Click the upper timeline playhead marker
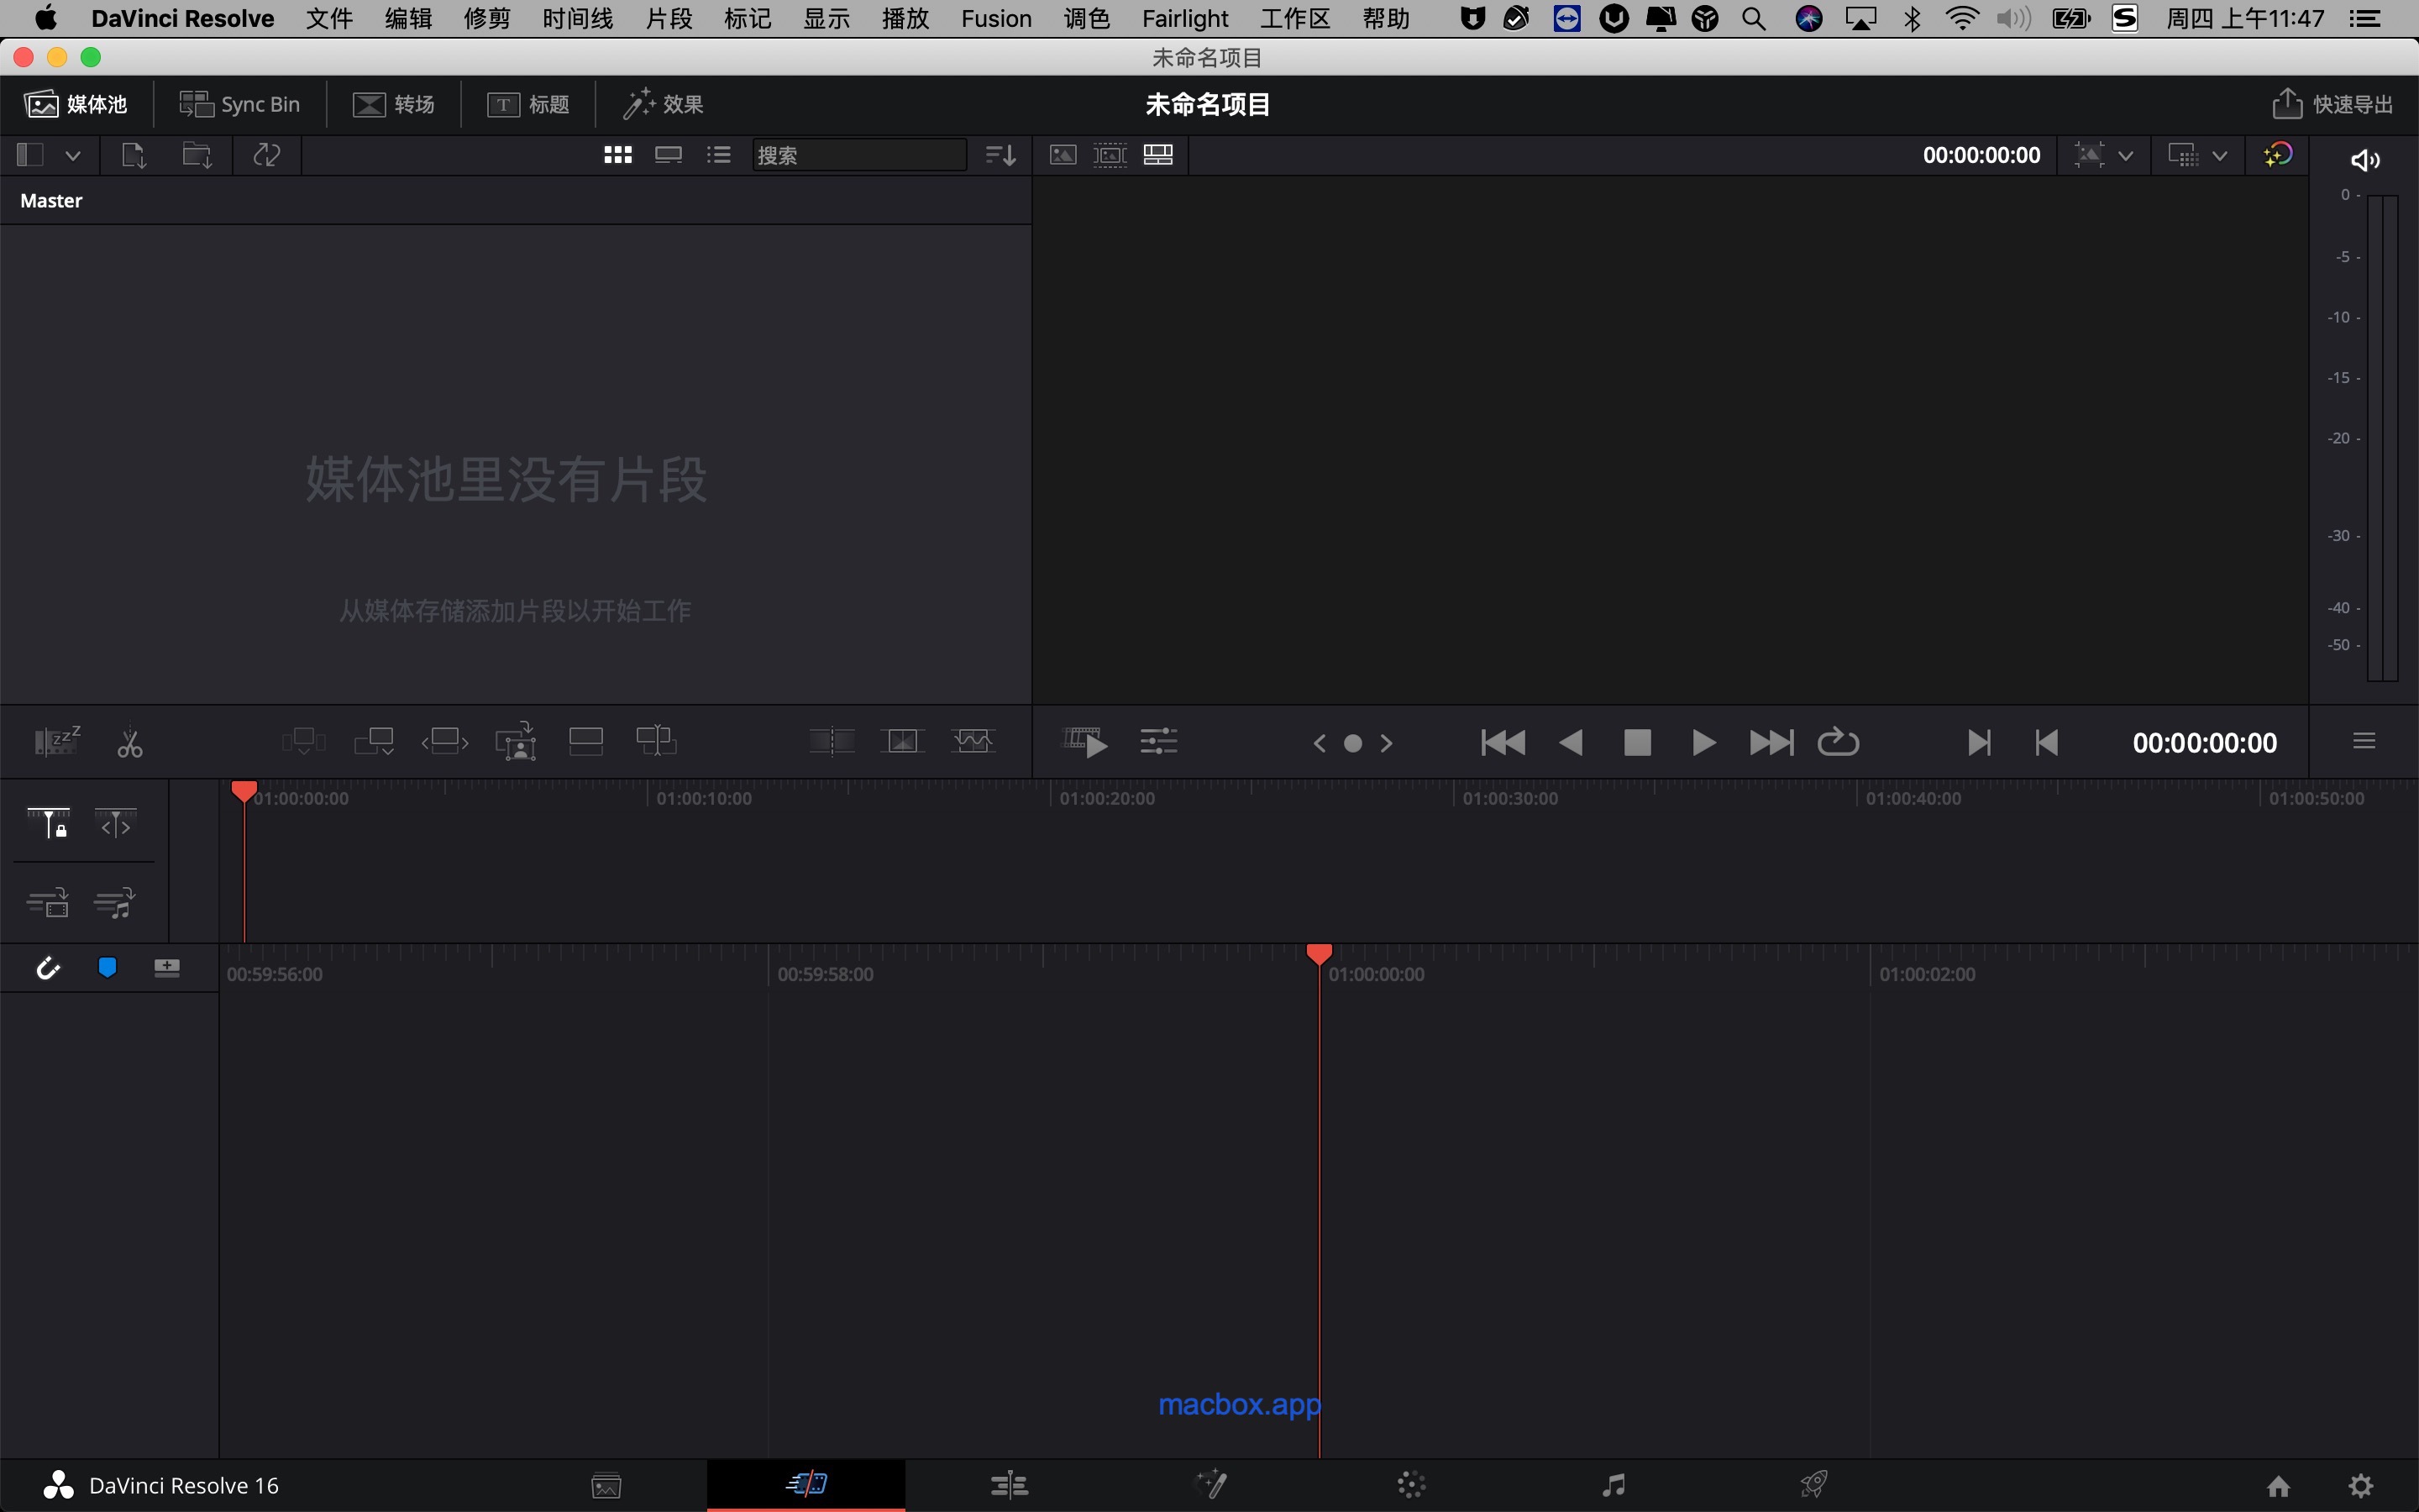Viewport: 2419px width, 1512px height. tap(244, 792)
